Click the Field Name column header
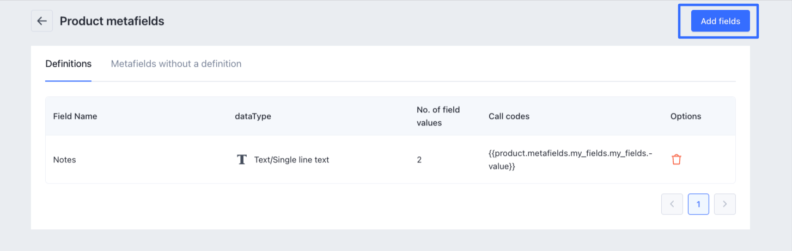 [x=75, y=116]
